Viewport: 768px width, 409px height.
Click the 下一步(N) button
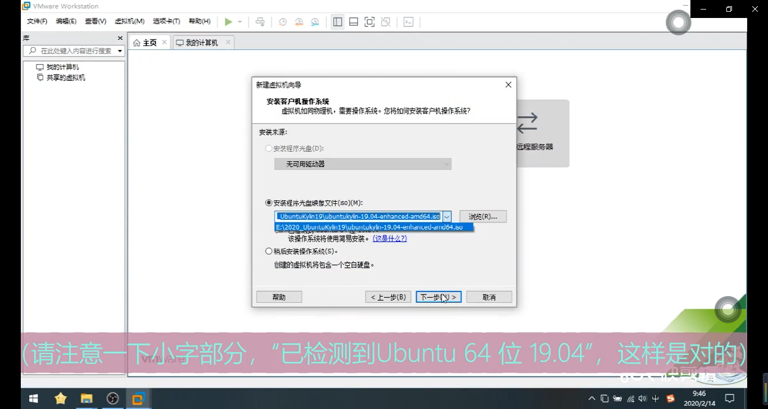point(439,297)
